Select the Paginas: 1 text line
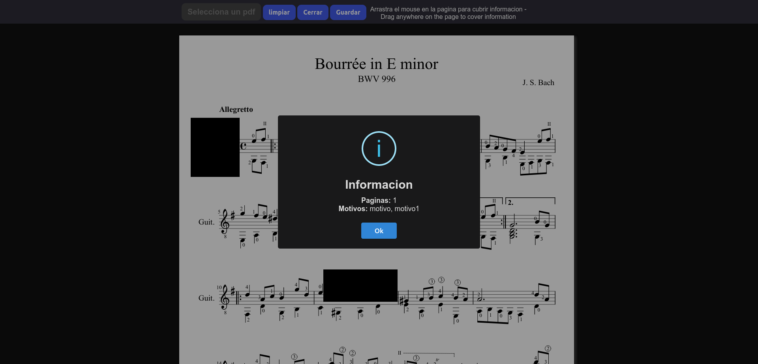This screenshot has width=758, height=364. click(x=379, y=200)
